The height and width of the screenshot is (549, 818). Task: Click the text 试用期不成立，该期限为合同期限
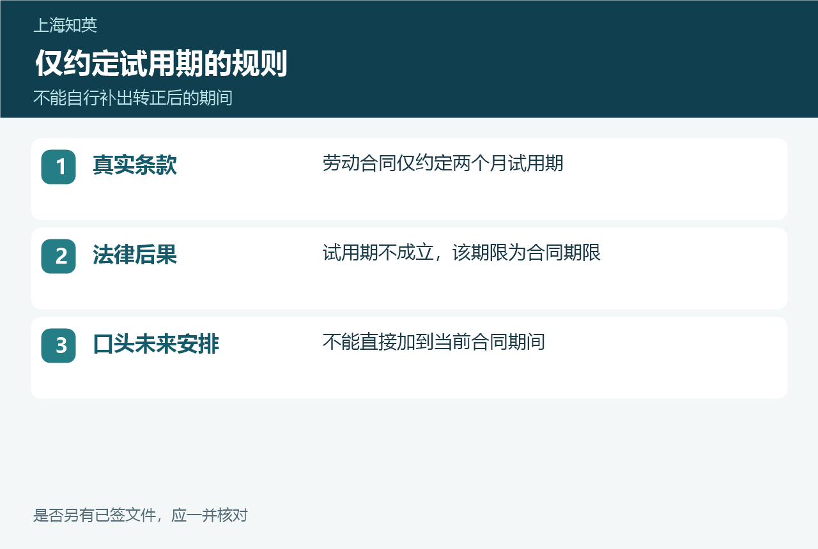[x=461, y=253]
